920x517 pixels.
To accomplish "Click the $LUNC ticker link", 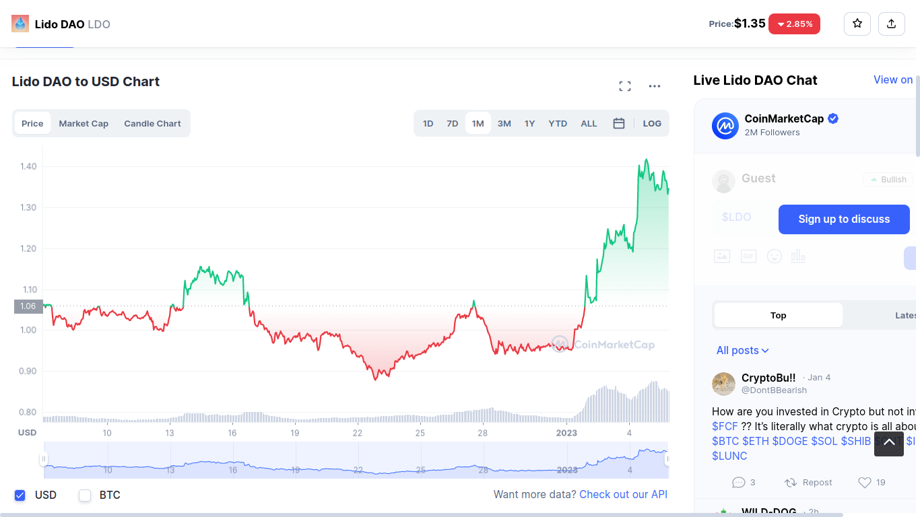I will pos(729,456).
